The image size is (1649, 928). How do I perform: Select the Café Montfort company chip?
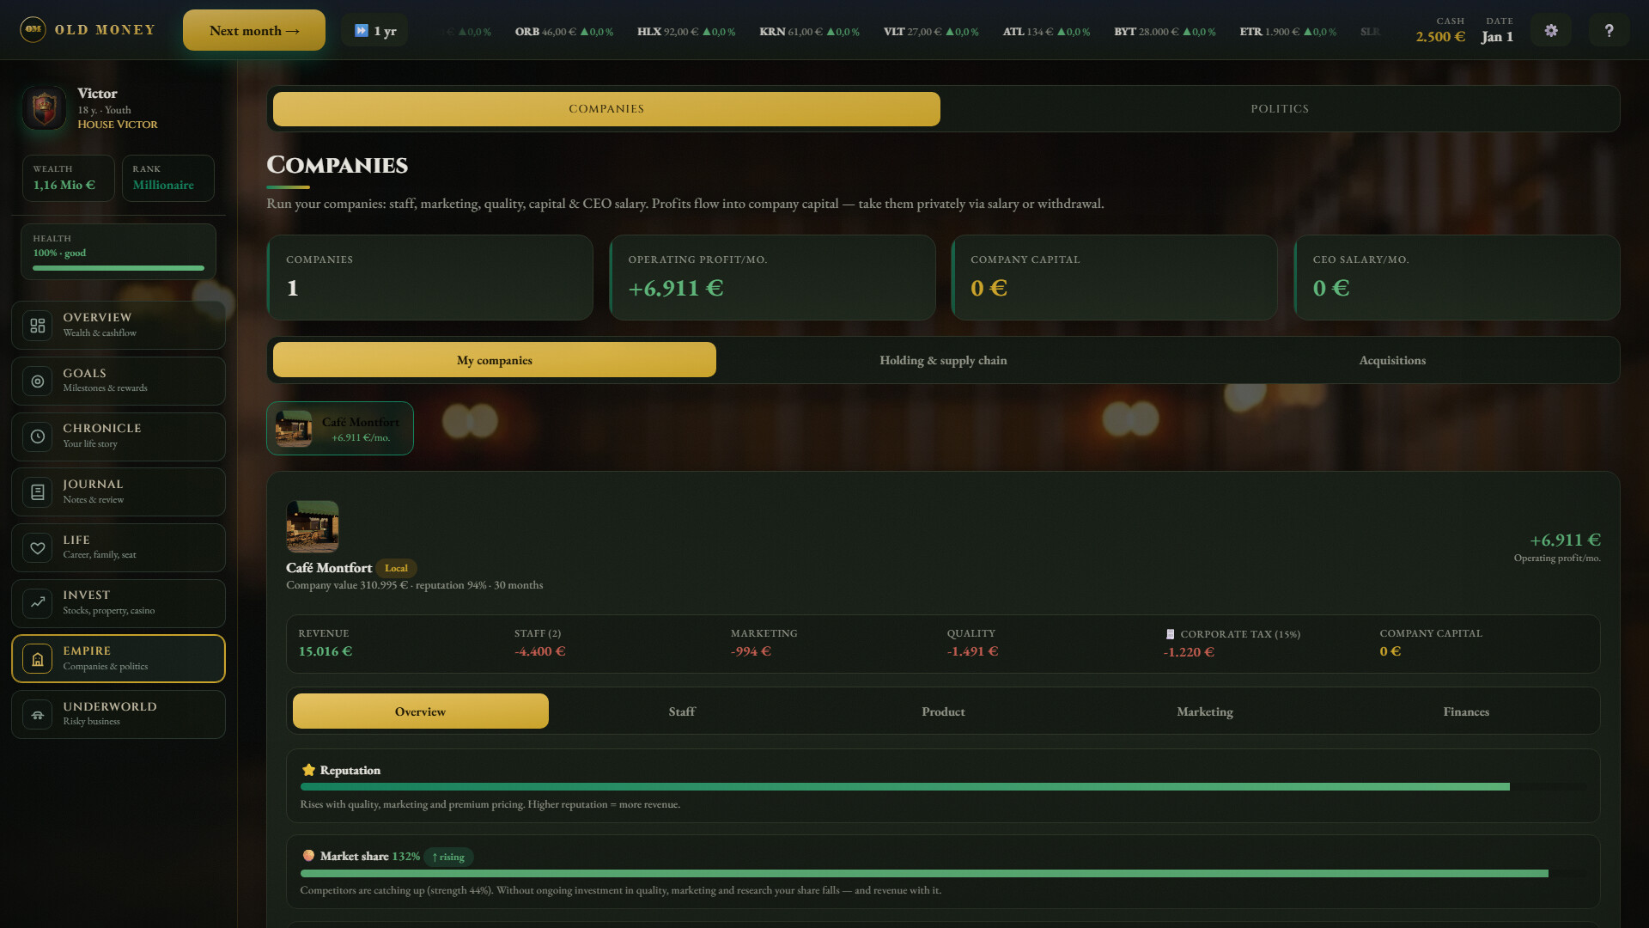[340, 429]
